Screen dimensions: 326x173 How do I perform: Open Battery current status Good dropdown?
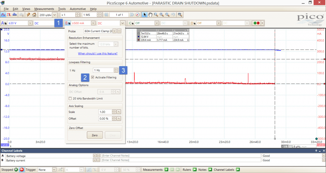pyautogui.click(x=323, y=160)
